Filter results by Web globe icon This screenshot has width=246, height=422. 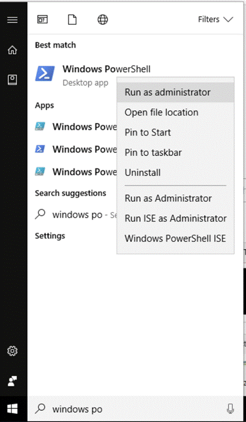tap(102, 19)
